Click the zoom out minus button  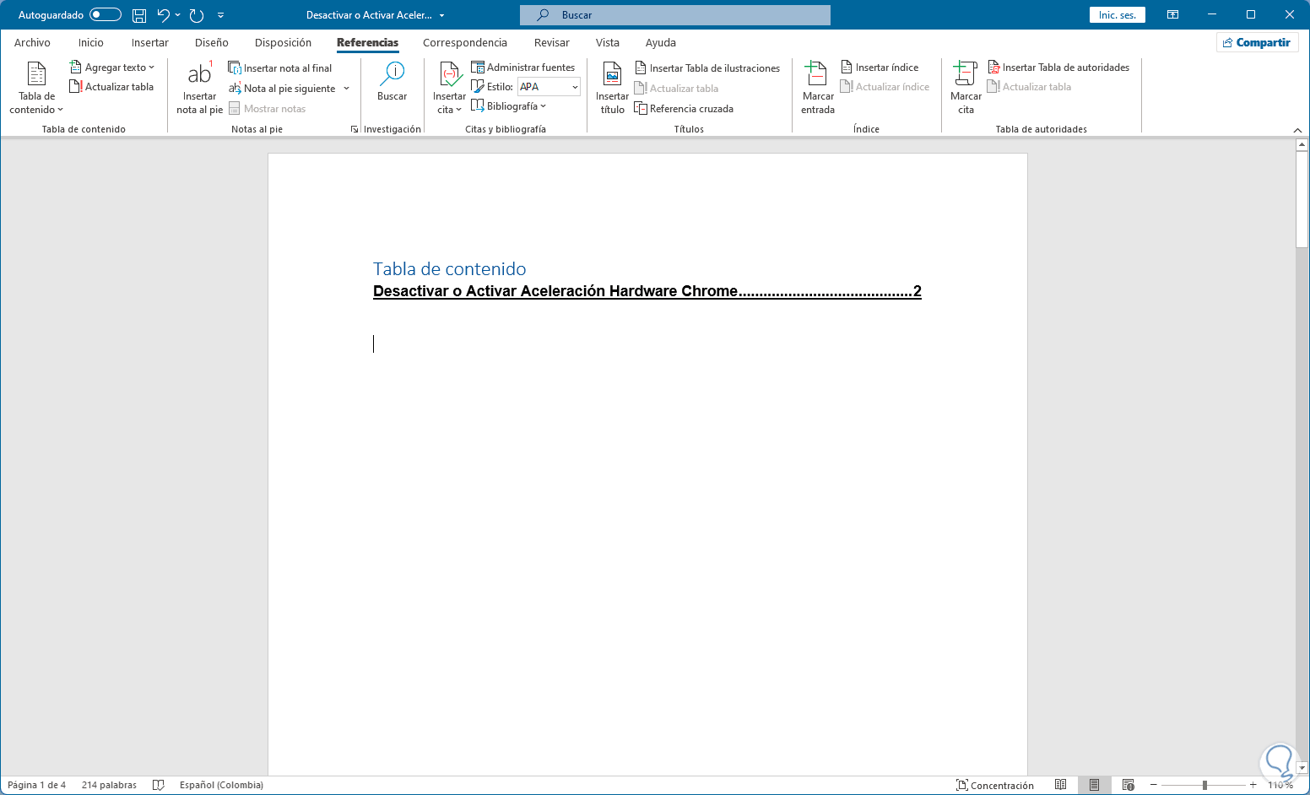(1153, 785)
